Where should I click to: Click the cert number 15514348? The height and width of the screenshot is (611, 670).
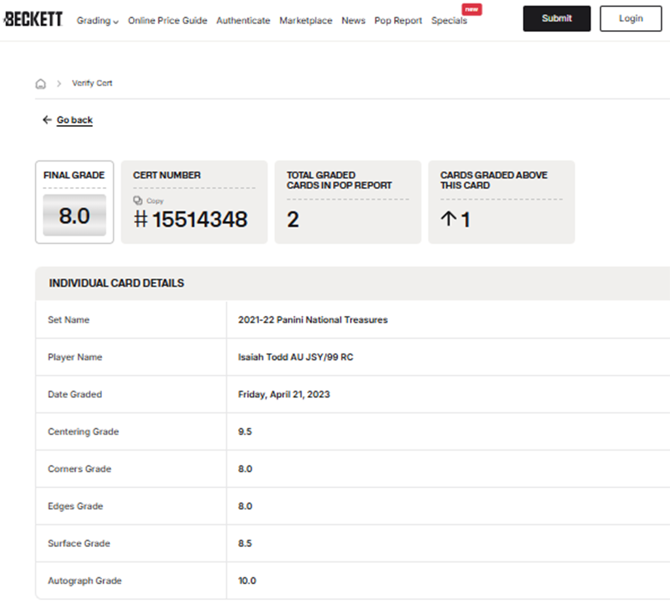click(x=200, y=220)
